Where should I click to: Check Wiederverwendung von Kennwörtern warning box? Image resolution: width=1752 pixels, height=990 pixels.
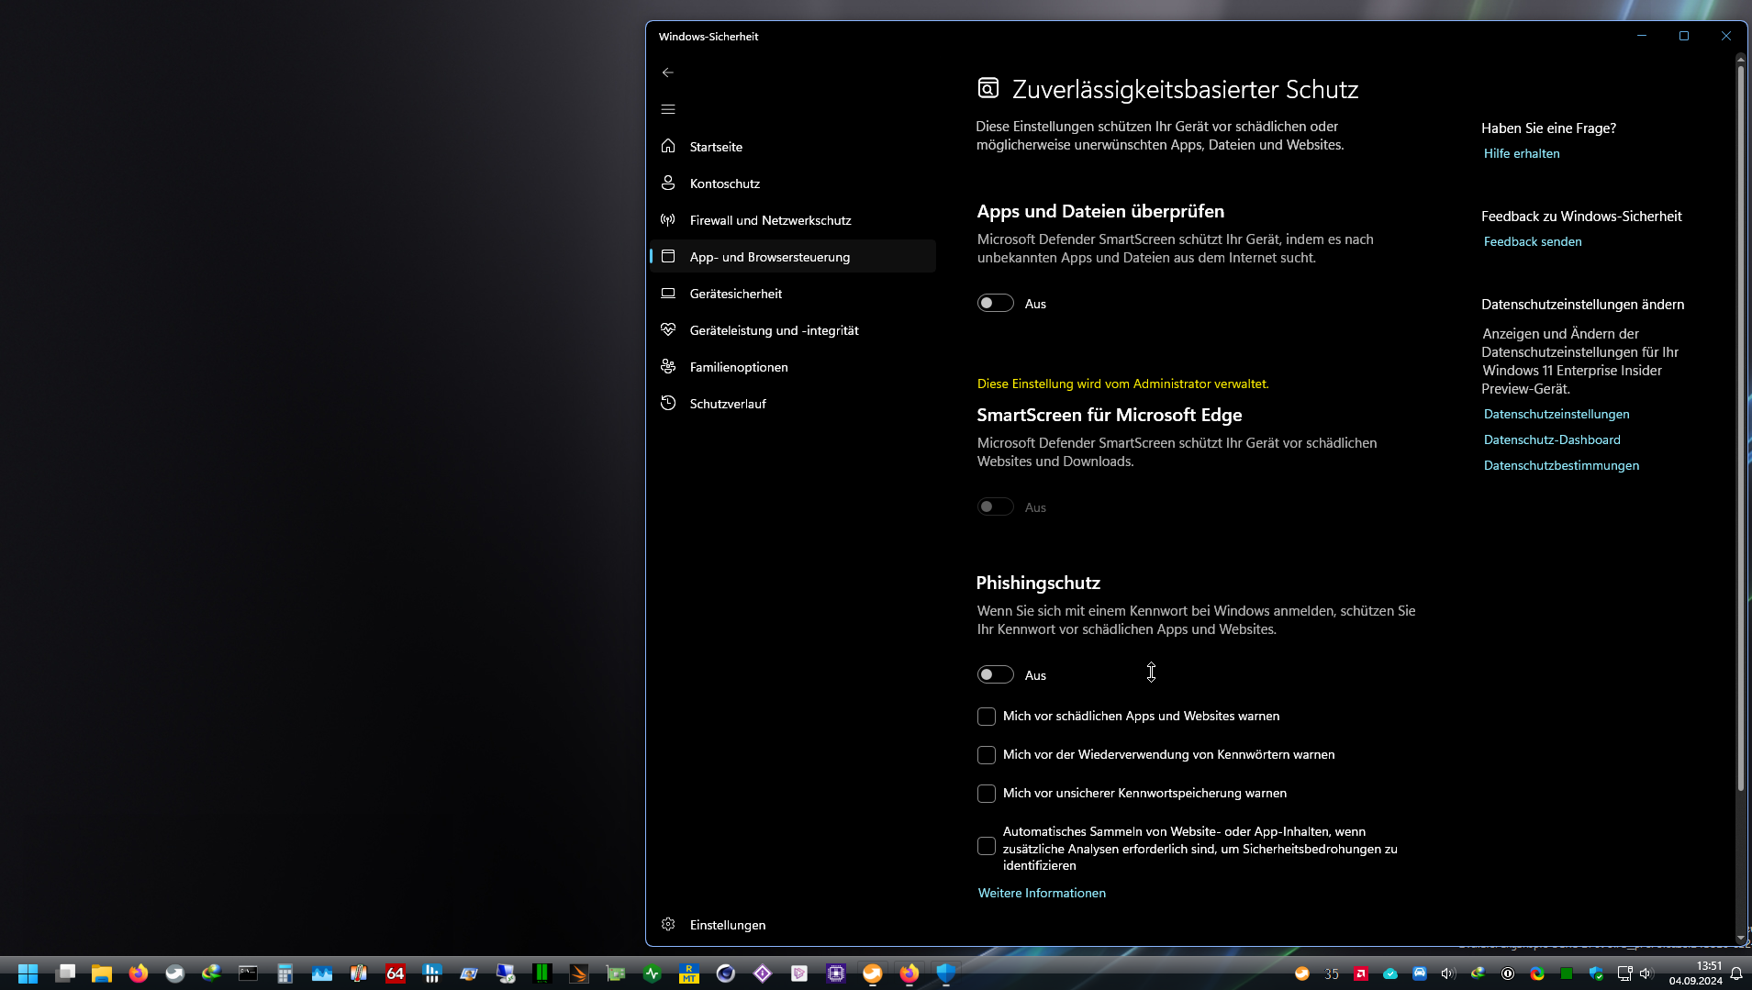point(987,755)
